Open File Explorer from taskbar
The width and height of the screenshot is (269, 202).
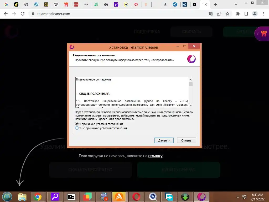[22, 197]
